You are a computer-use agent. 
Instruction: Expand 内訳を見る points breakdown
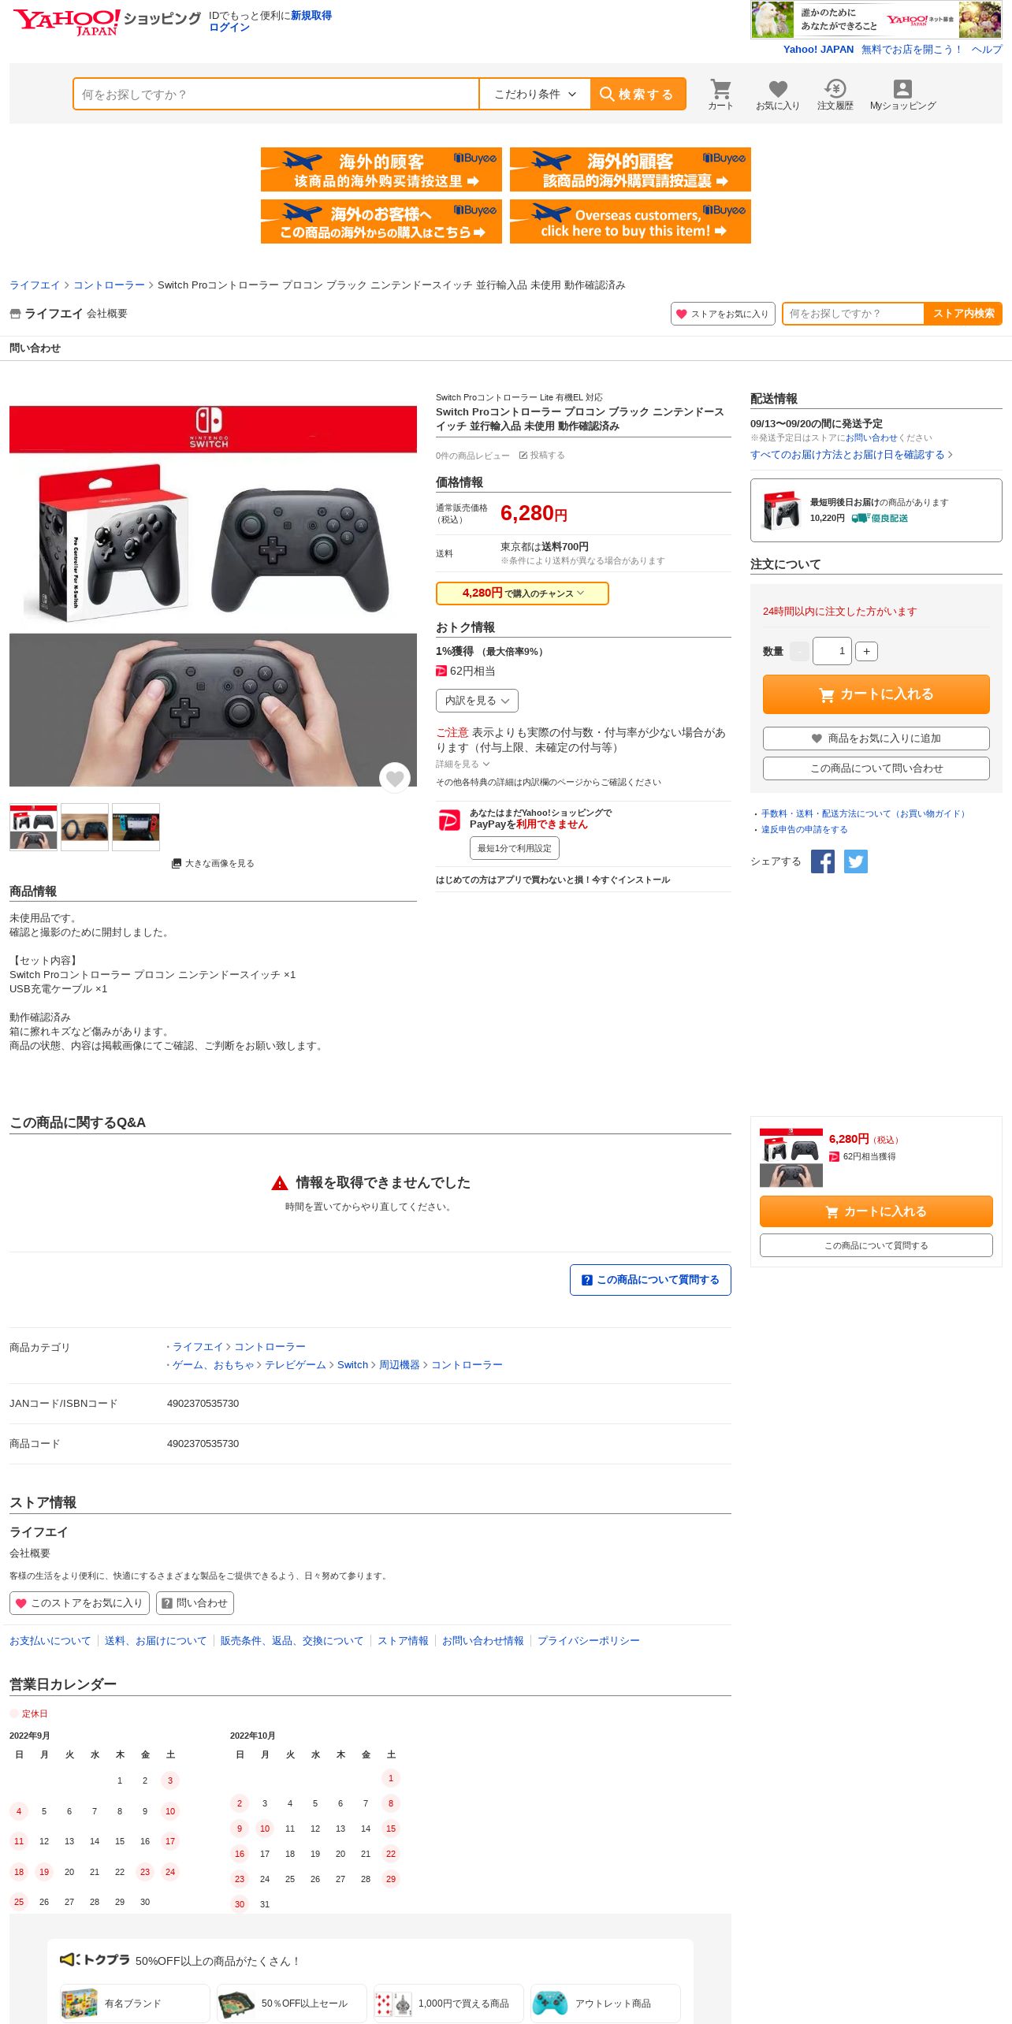(477, 701)
